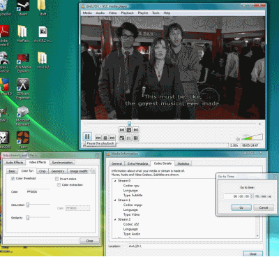Cancel the Go to Time dialog
This screenshot has width=279, height=257.
[x=264, y=207]
